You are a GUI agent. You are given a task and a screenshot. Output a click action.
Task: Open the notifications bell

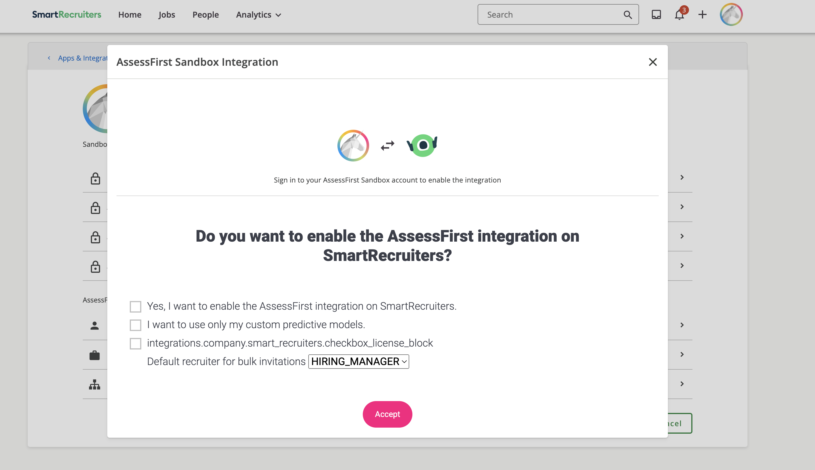click(679, 14)
